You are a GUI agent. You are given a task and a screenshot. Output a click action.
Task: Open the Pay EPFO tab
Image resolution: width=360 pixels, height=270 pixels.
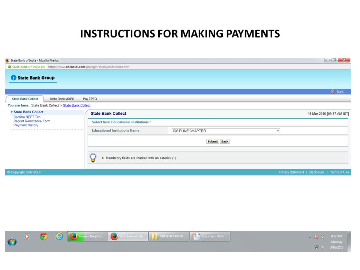click(90, 99)
